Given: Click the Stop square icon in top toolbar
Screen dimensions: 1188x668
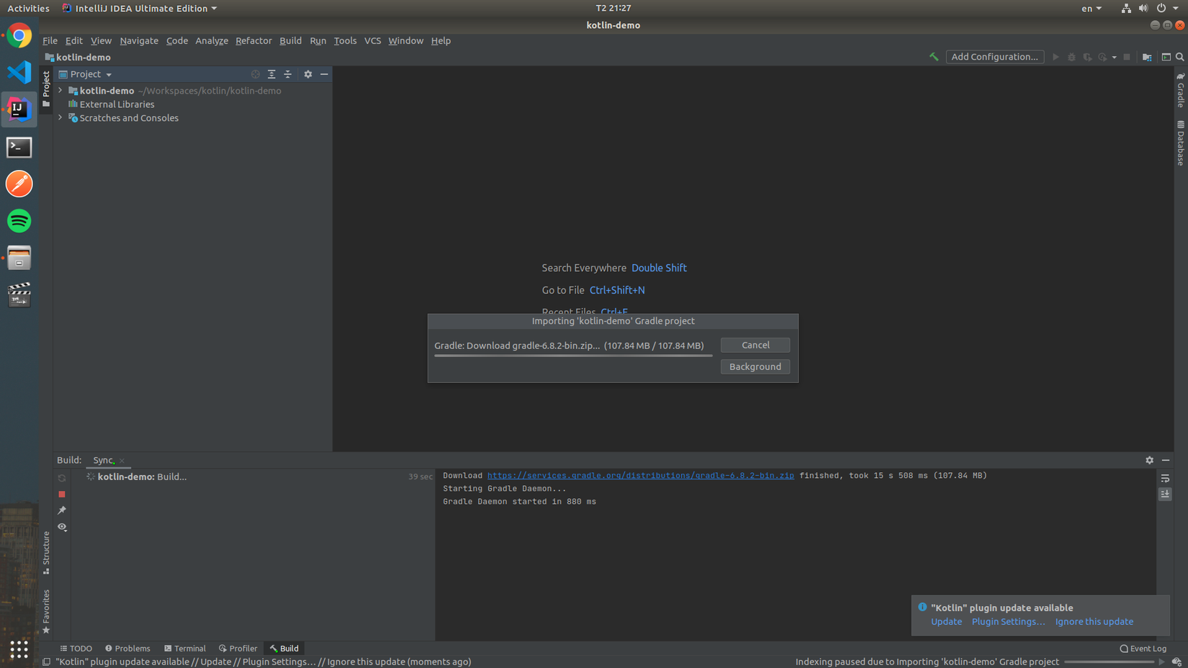Looking at the screenshot, I should point(1127,57).
